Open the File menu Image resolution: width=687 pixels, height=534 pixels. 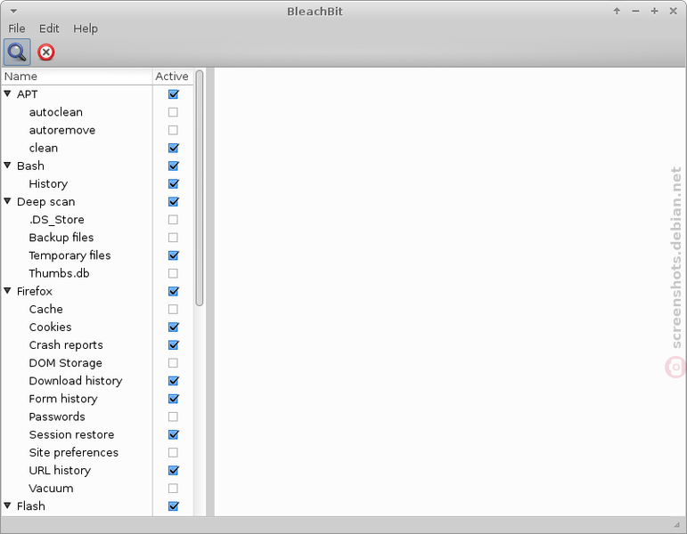click(17, 28)
